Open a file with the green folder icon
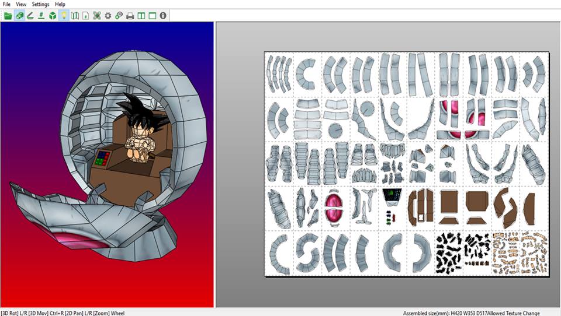The width and height of the screenshot is (561, 316). 8,16
